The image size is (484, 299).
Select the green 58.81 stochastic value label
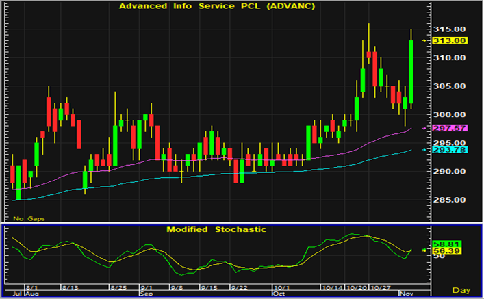pos(450,244)
